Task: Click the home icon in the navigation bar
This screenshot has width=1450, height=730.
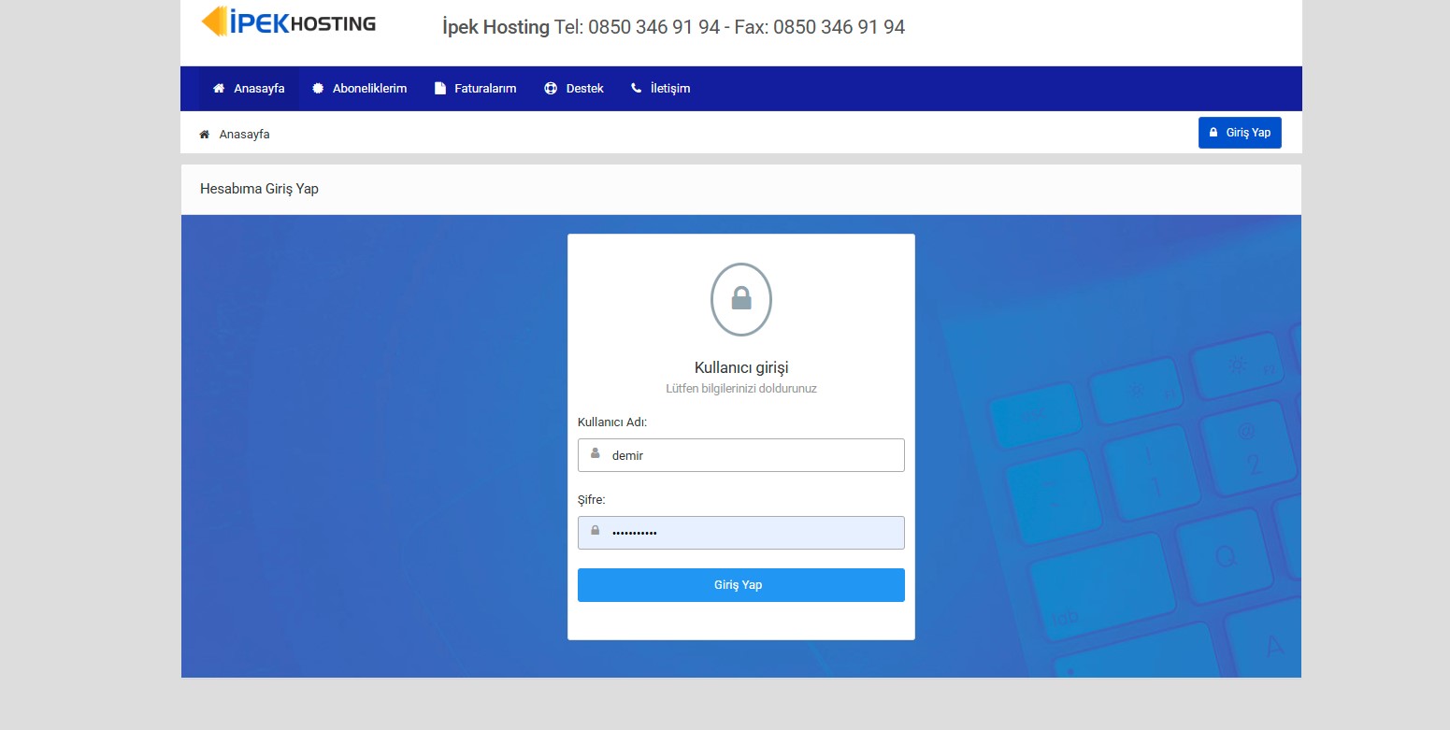Action: (219, 89)
